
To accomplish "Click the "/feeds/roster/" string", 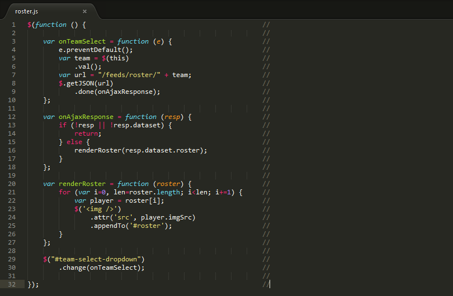I will coord(129,75).
